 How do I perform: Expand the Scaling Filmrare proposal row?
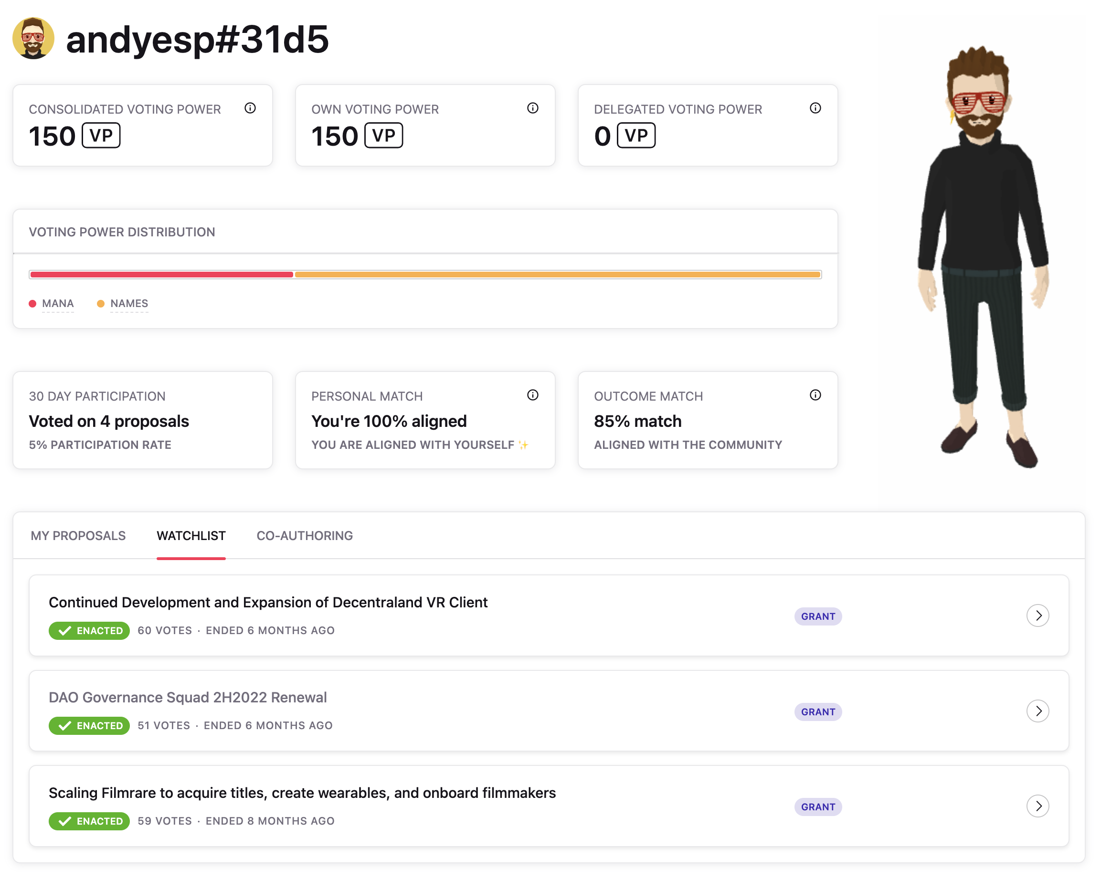[1038, 806]
